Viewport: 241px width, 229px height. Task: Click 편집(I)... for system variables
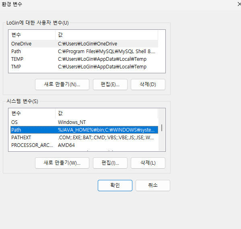110,163
